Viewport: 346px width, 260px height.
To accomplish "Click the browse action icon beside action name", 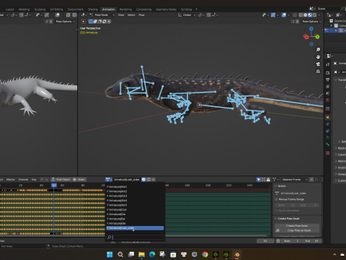I will click(109, 179).
